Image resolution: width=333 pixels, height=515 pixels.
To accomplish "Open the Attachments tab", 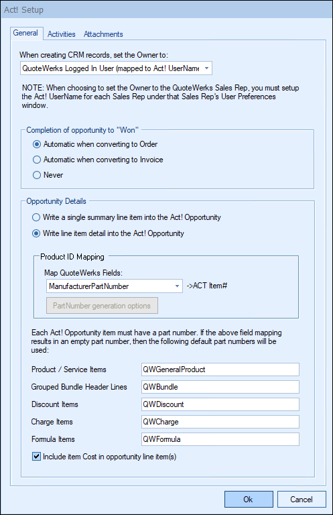I will pyautogui.click(x=103, y=34).
